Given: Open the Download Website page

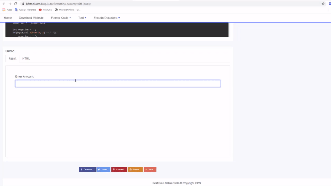Looking at the screenshot, I should (x=31, y=18).
